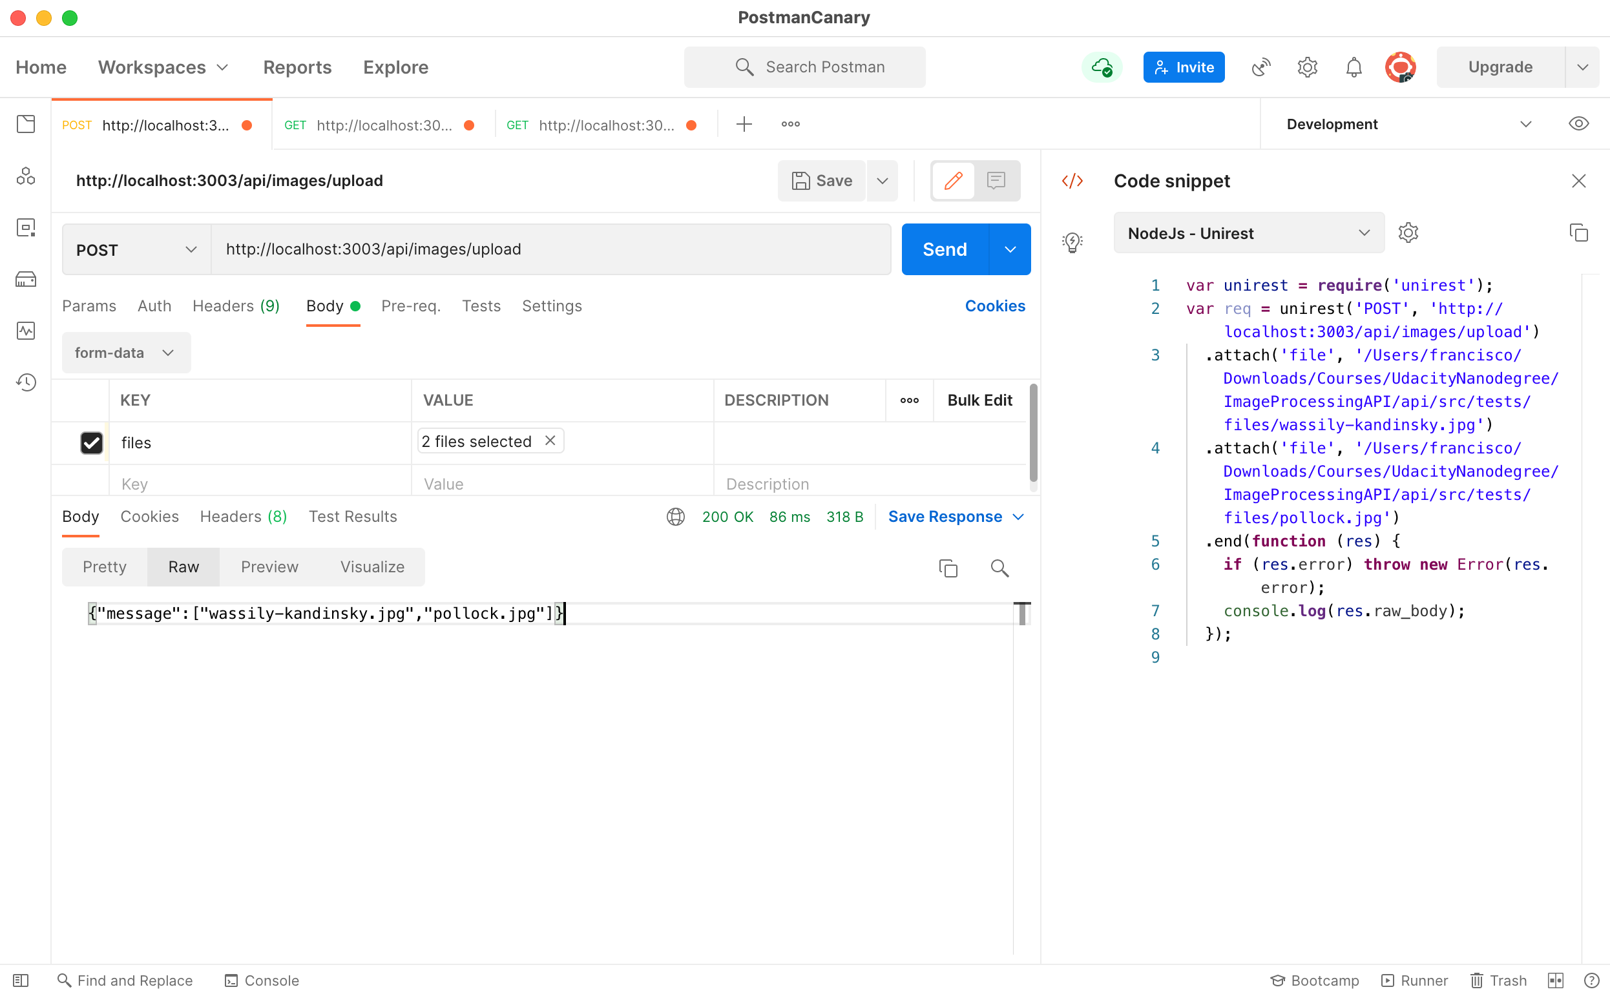Open the History sidebar icon
The image size is (1610, 996).
coord(26,382)
